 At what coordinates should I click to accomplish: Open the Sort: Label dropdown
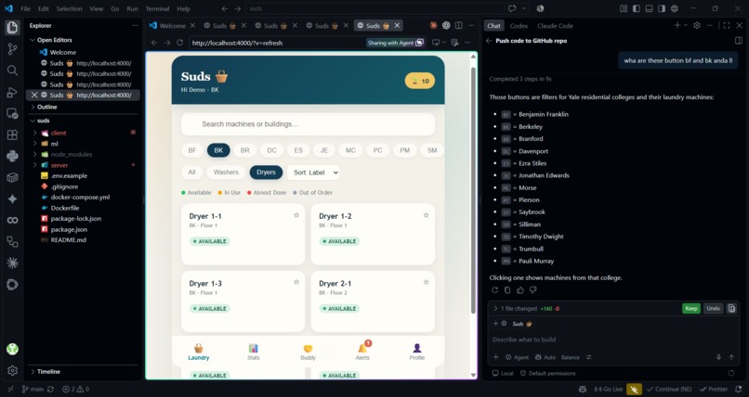tap(313, 173)
